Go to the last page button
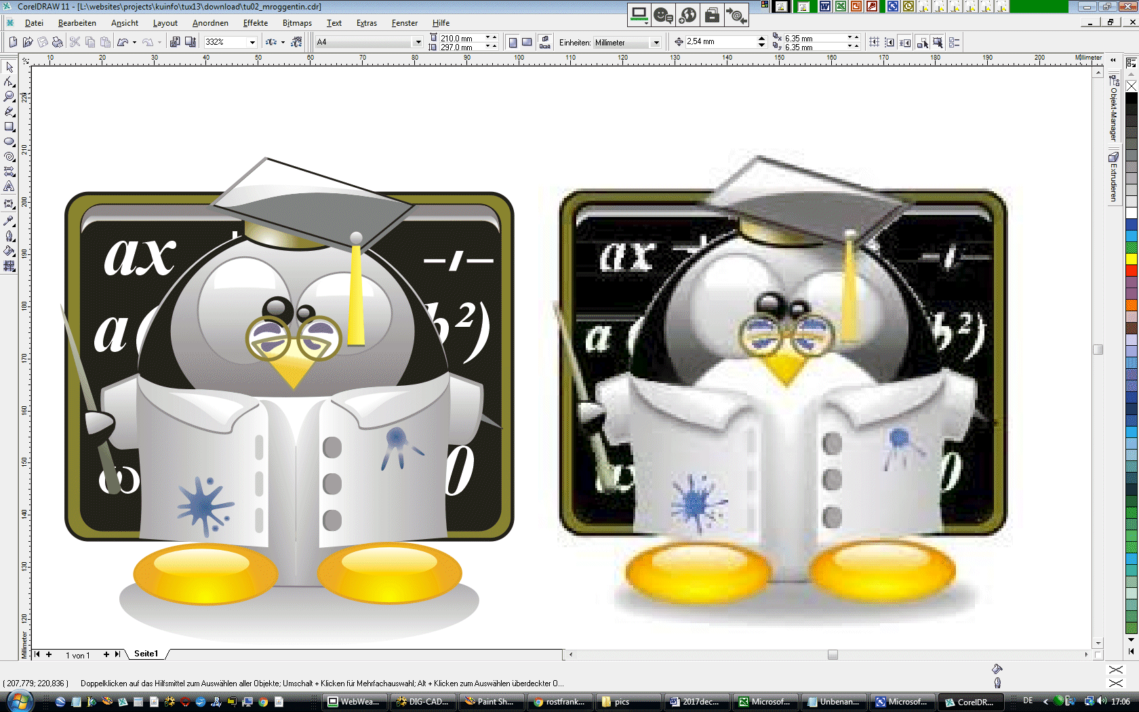This screenshot has width=1139, height=712. point(118,654)
